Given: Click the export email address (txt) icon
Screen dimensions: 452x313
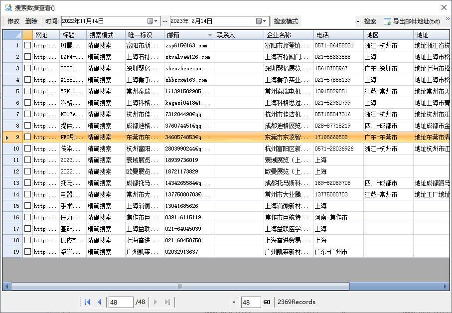Looking at the screenshot, I should click(x=386, y=21).
